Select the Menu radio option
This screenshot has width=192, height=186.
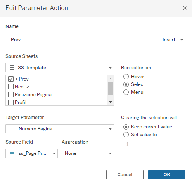tap(126, 92)
